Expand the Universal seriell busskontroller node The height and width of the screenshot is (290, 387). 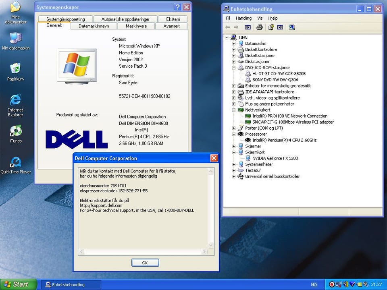pos(233,176)
